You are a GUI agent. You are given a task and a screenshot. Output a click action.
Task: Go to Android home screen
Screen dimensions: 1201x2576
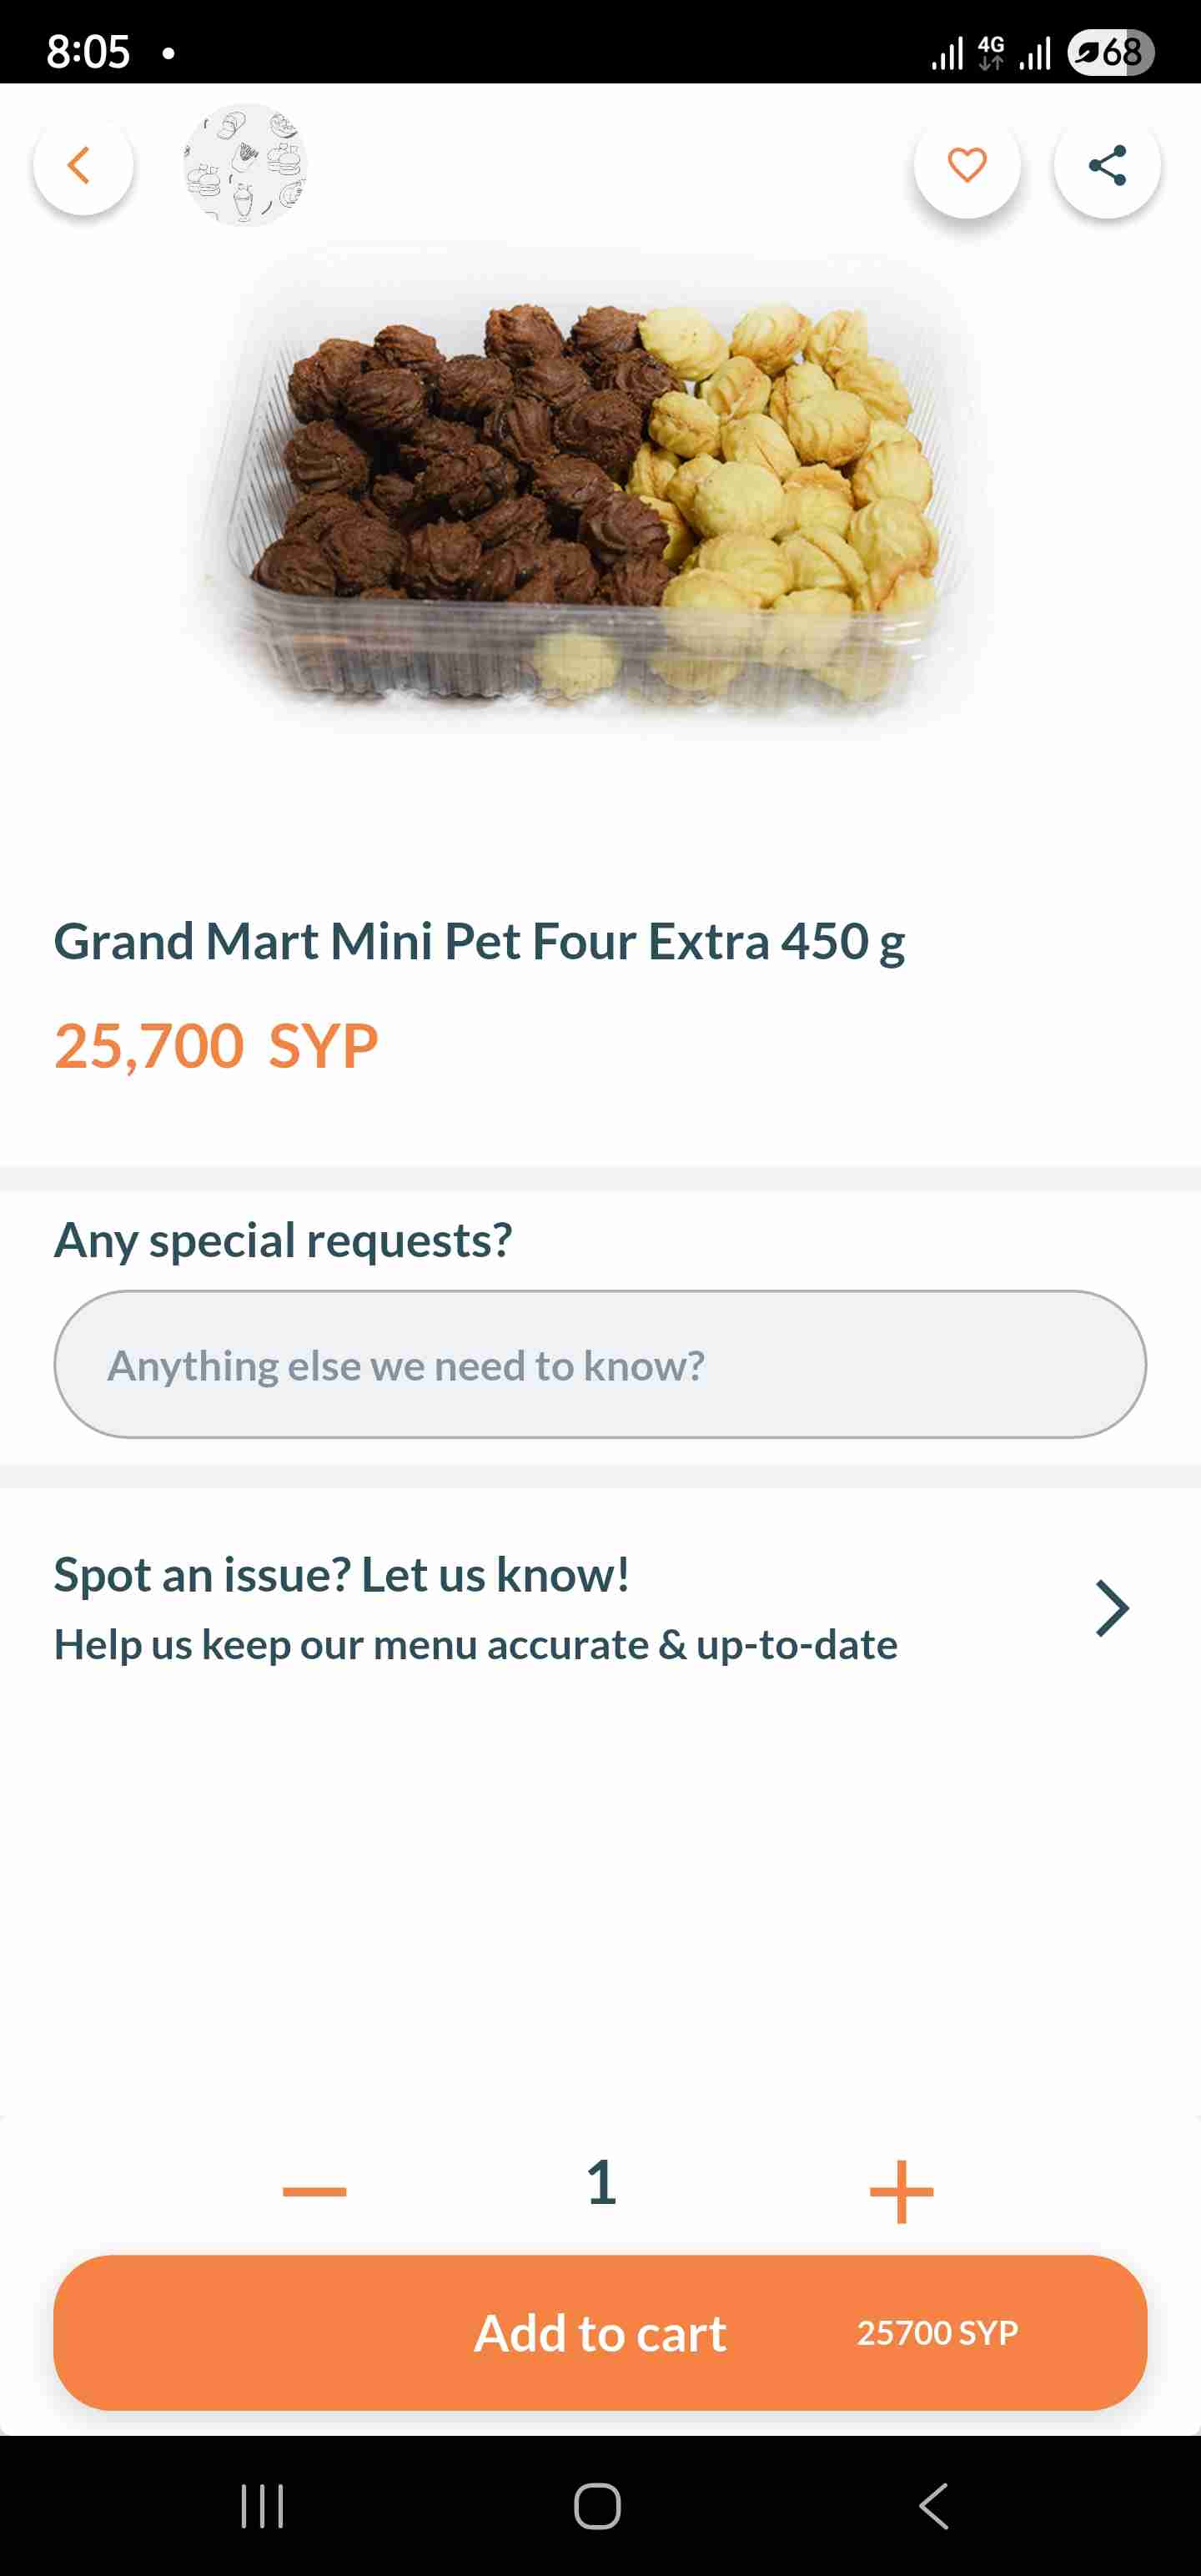tap(598, 2506)
